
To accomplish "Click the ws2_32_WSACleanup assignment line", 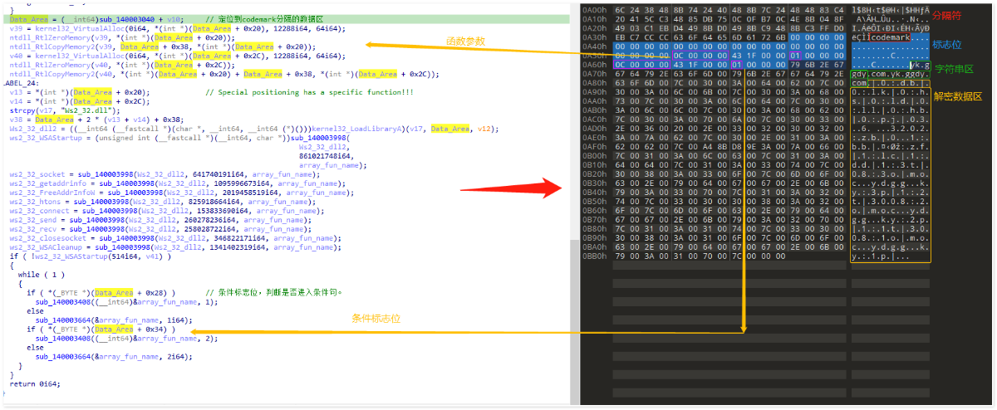I will click(172, 247).
